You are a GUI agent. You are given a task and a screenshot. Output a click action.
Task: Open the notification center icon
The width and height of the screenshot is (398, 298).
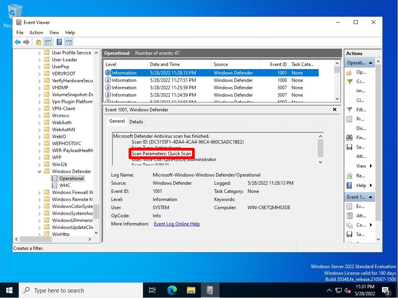pos(386,291)
